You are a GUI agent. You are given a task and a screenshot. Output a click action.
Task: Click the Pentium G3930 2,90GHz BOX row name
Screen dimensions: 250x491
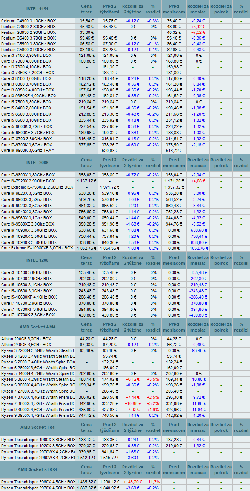click(x=28, y=32)
